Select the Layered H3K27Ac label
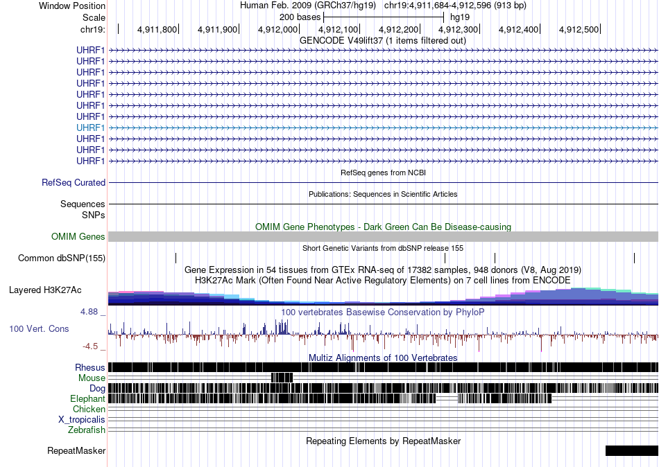This screenshot has width=659, height=467. click(x=45, y=290)
